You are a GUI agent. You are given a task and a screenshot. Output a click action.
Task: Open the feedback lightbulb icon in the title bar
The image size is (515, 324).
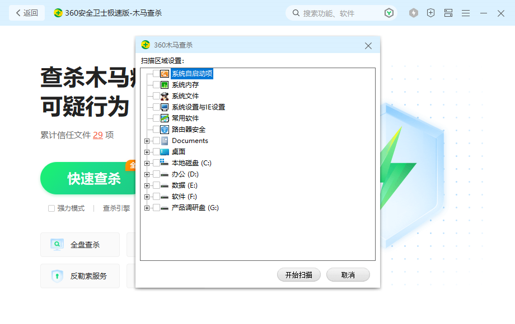point(413,12)
